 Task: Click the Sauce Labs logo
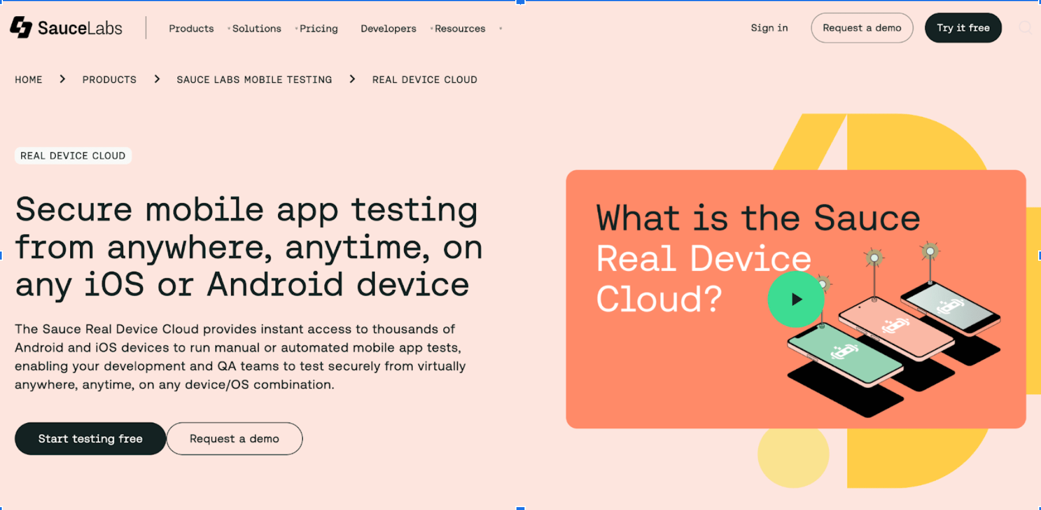coord(66,28)
